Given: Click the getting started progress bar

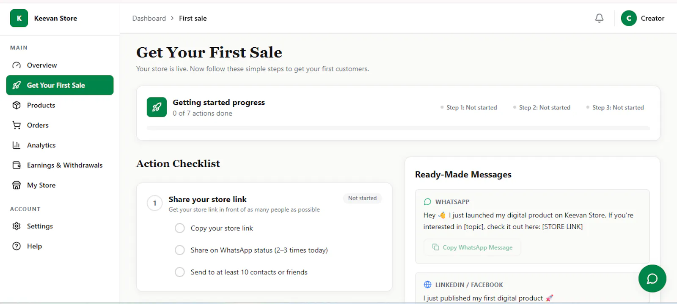Looking at the screenshot, I should pyautogui.click(x=398, y=128).
